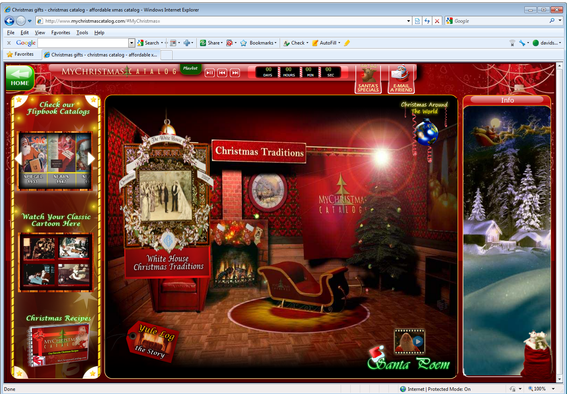The width and height of the screenshot is (567, 394).
Task: Open White House Christmas Traditions sign
Action: pos(168,263)
